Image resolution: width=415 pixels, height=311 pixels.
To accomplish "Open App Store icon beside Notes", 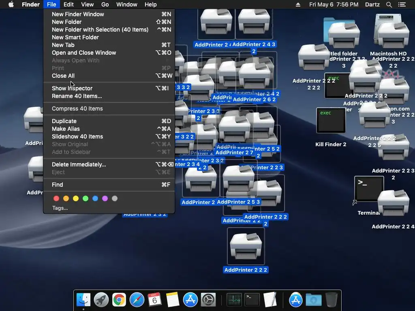I will coord(190,300).
